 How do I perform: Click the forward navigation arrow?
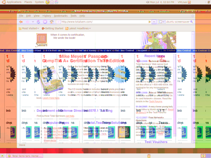27,22
